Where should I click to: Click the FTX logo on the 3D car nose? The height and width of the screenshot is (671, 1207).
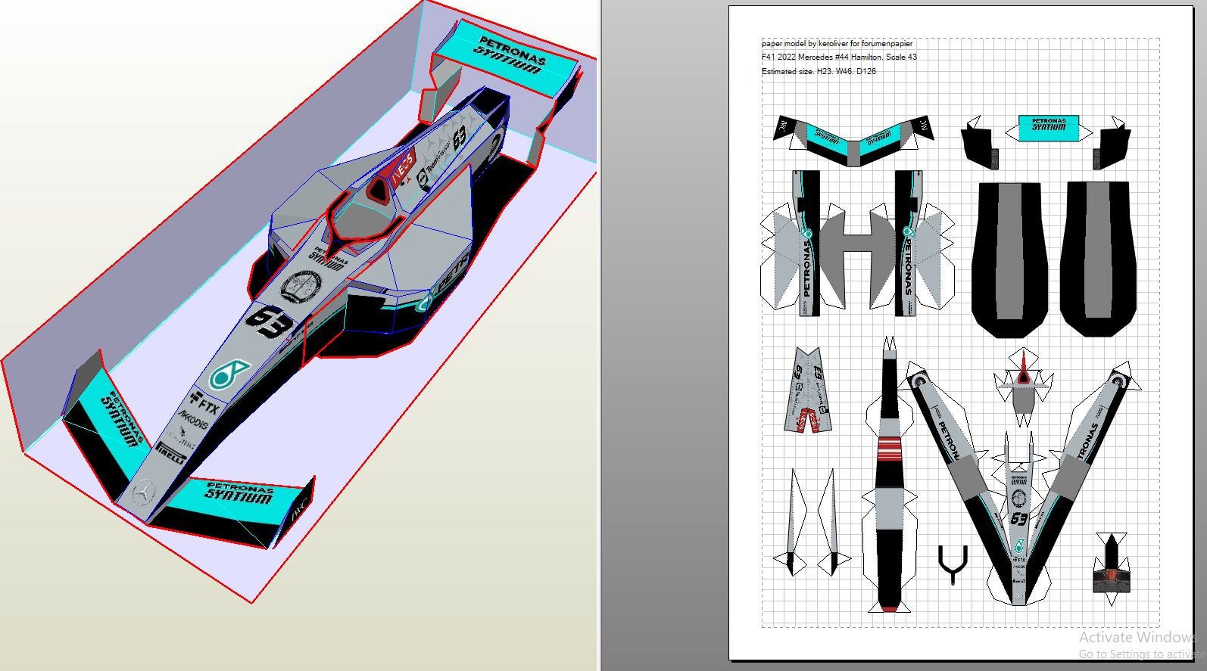point(204,403)
